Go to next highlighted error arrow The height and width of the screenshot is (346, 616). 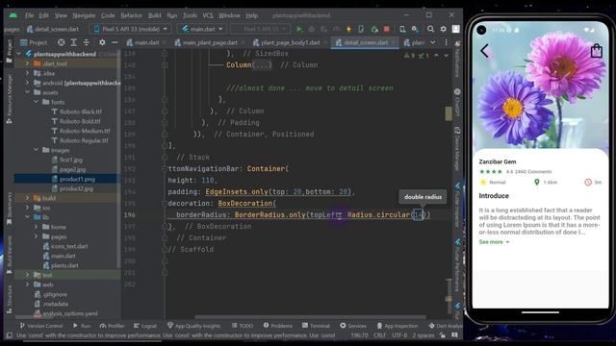pos(446,56)
